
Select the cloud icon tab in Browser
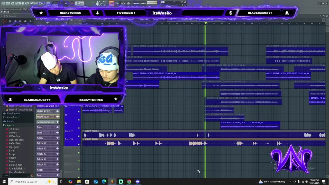(25, 21)
